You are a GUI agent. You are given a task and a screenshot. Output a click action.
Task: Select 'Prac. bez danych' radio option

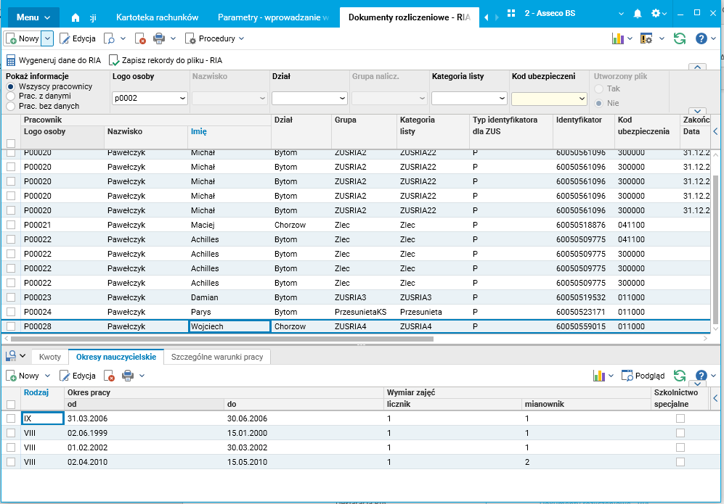point(10,106)
